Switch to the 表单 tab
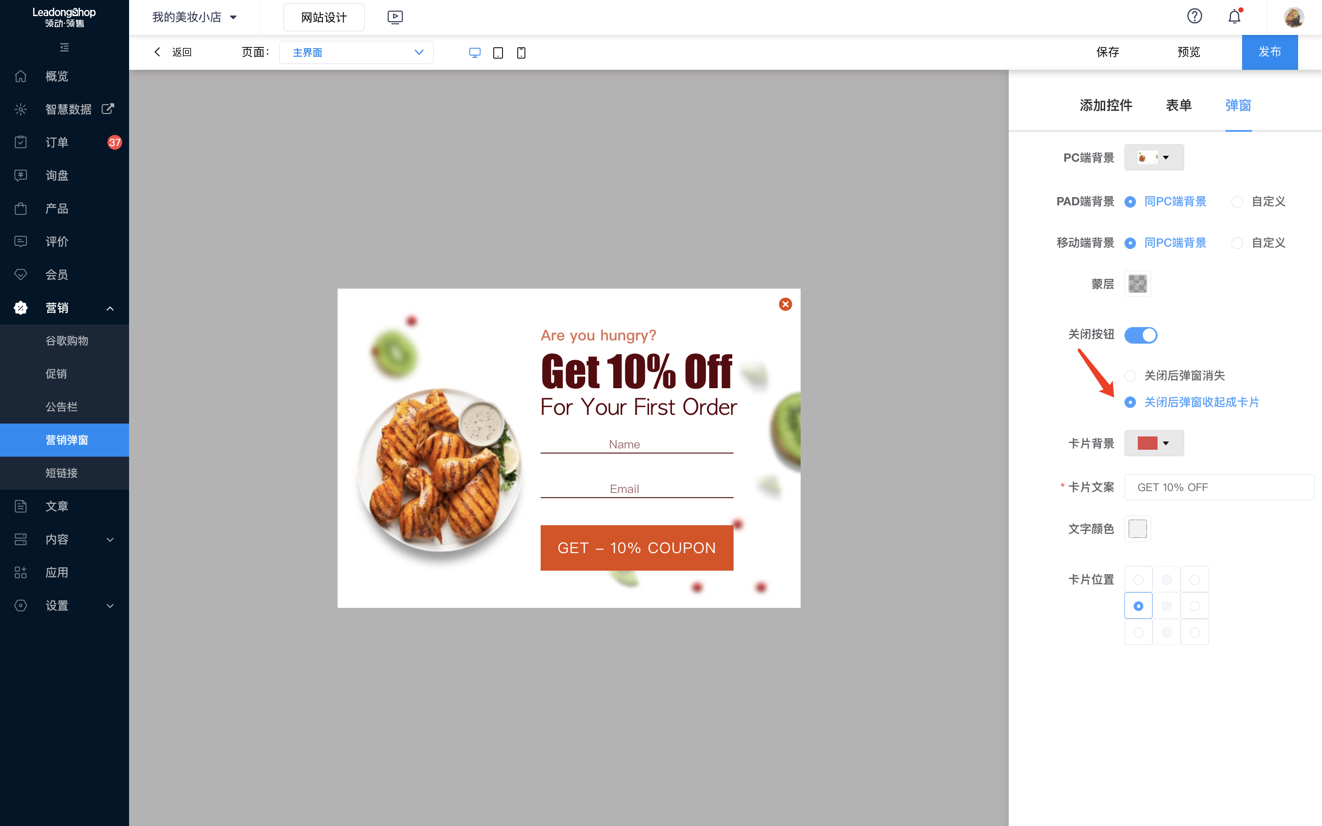The height and width of the screenshot is (826, 1322). (1178, 105)
